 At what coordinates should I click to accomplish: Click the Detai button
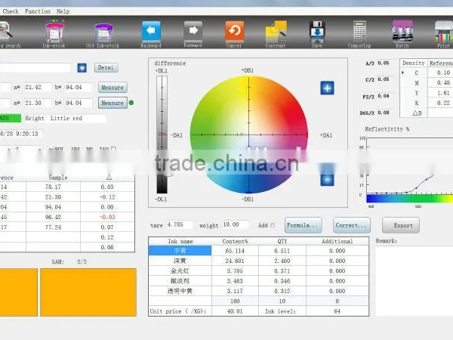coord(106,68)
